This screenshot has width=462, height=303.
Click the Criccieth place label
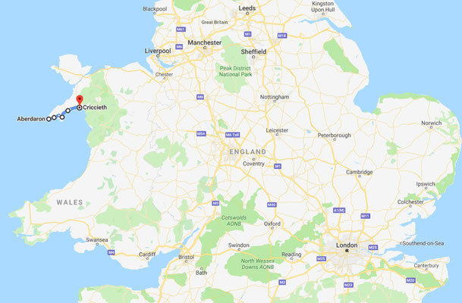(95, 108)
